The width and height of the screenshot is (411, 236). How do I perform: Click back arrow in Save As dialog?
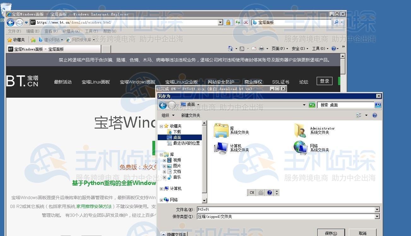tap(163, 105)
